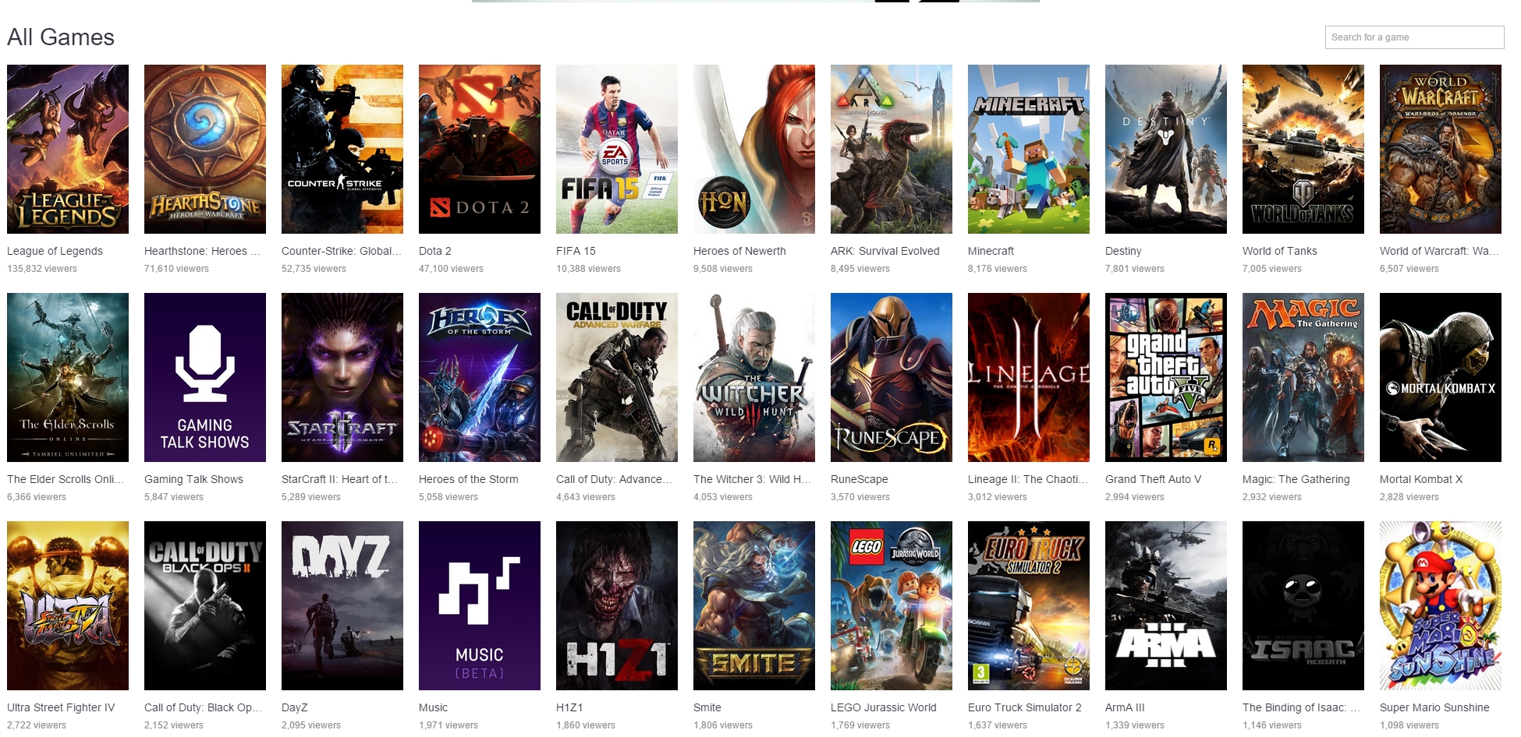
Task: Open the Heroes of Newerth cover image
Action: 754,149
